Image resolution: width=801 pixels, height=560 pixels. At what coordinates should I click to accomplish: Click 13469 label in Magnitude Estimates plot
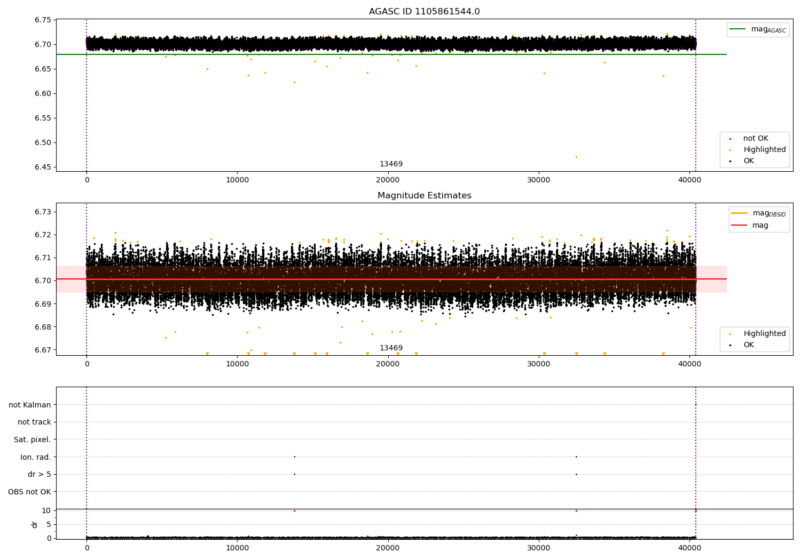391,348
